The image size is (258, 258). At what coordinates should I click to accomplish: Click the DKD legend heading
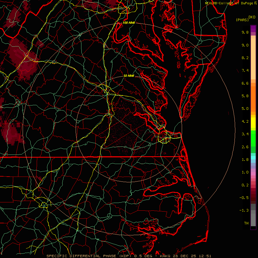tap(252, 17)
